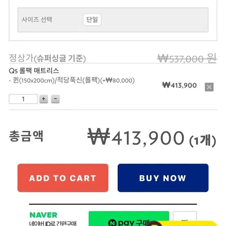Screen dimensions: 226x226
Task: Click the green Npay 구매 button
Action: click(x=129, y=219)
